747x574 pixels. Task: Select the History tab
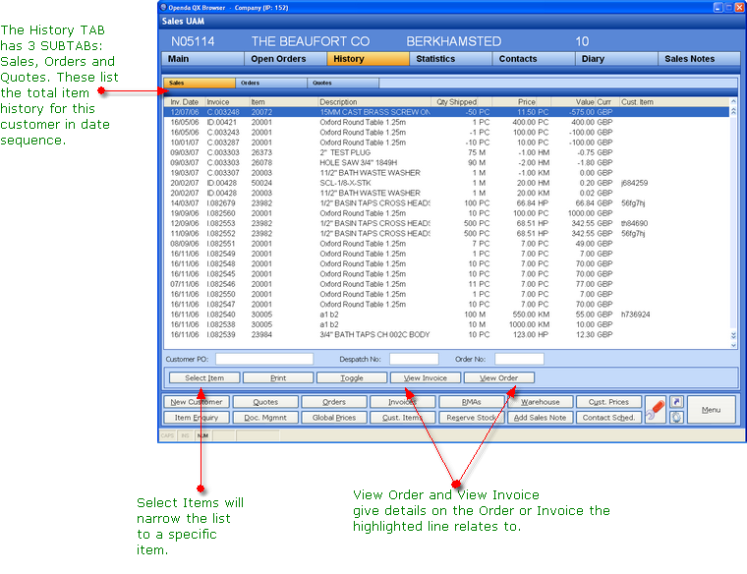[369, 59]
